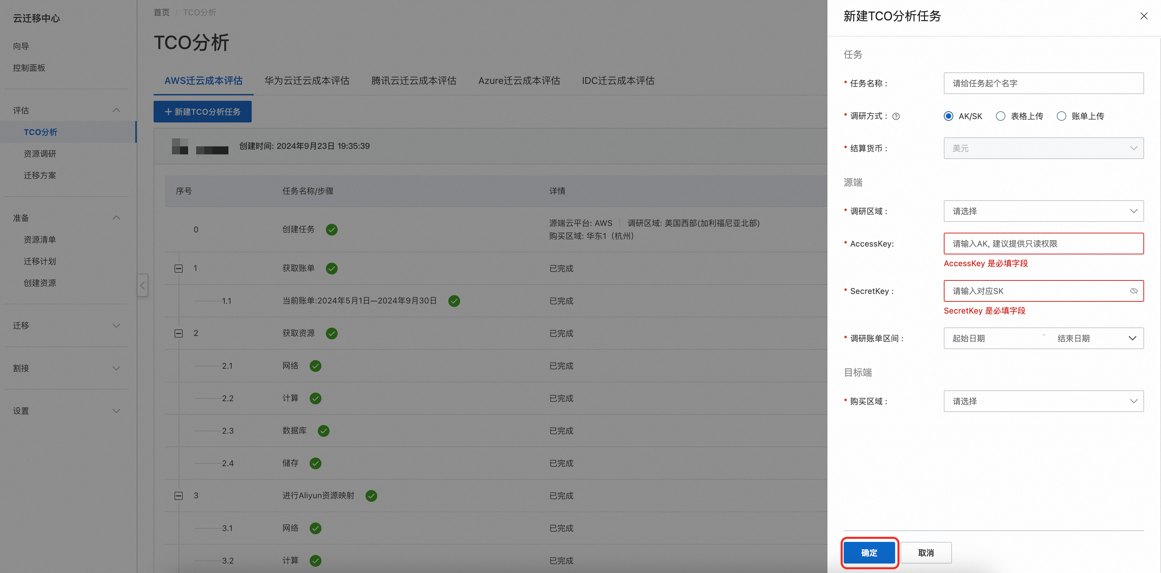Expand the 设置 sidebar section
1161x573 pixels.
coord(116,411)
